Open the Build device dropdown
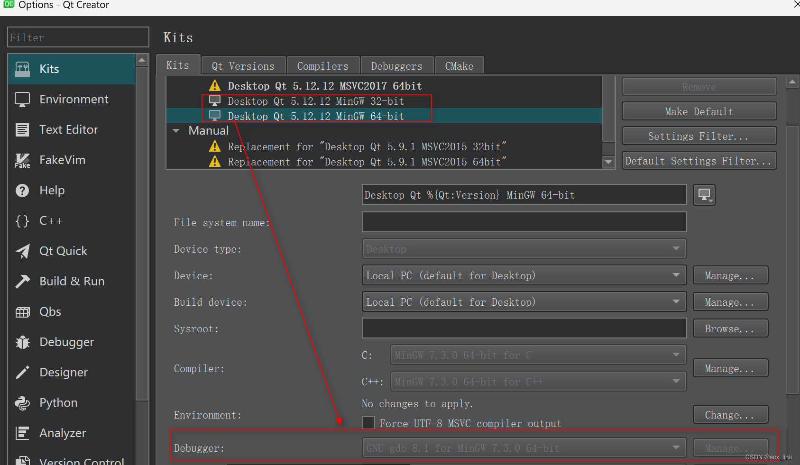This screenshot has width=800, height=465. (x=524, y=302)
